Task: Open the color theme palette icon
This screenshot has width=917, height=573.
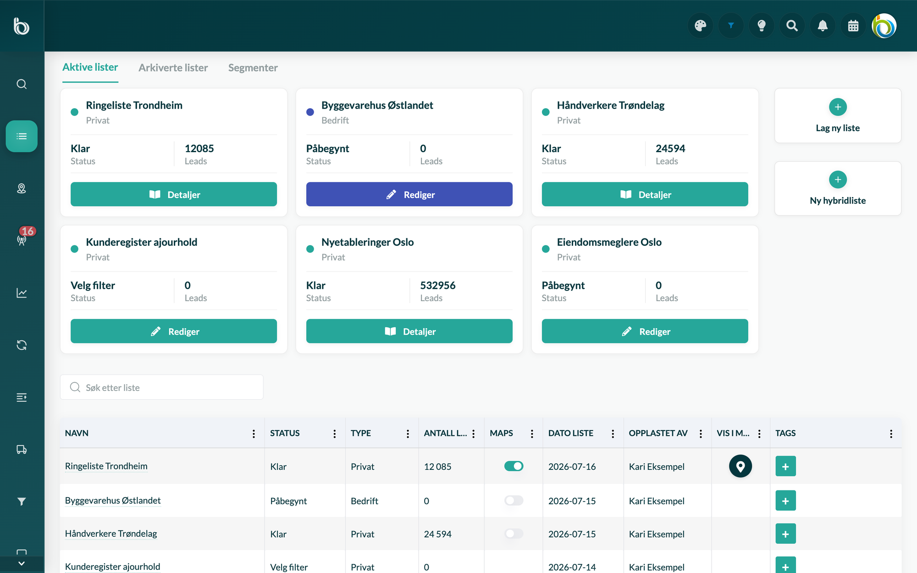Action: click(x=700, y=26)
